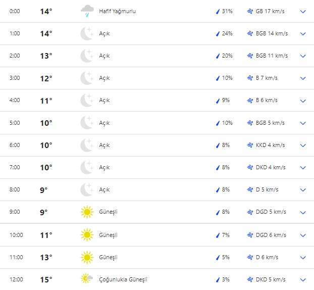
Task: Click the 5:00 time label
Action: pyautogui.click(x=15, y=123)
